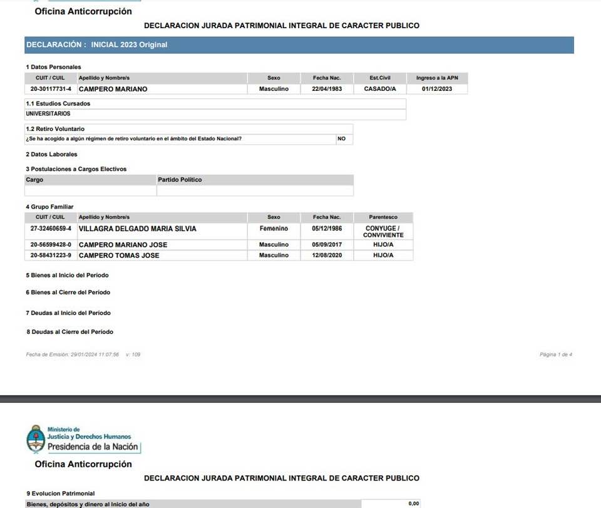Screen dimensions: 601x508
Task: Select the DECLARACIÓN: INICIAL 2023 Original banner
Action: (299, 45)
